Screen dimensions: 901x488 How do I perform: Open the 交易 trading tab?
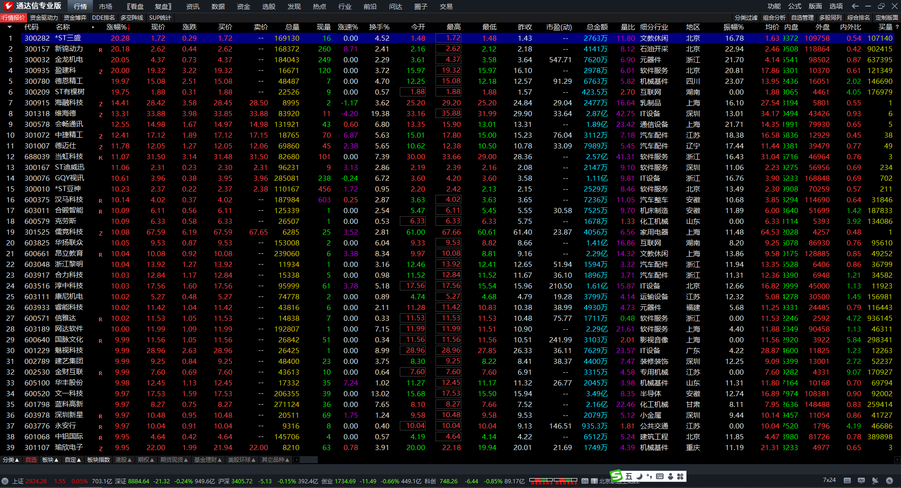(446, 7)
